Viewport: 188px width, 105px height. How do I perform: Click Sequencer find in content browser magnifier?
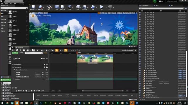(x=21, y=50)
